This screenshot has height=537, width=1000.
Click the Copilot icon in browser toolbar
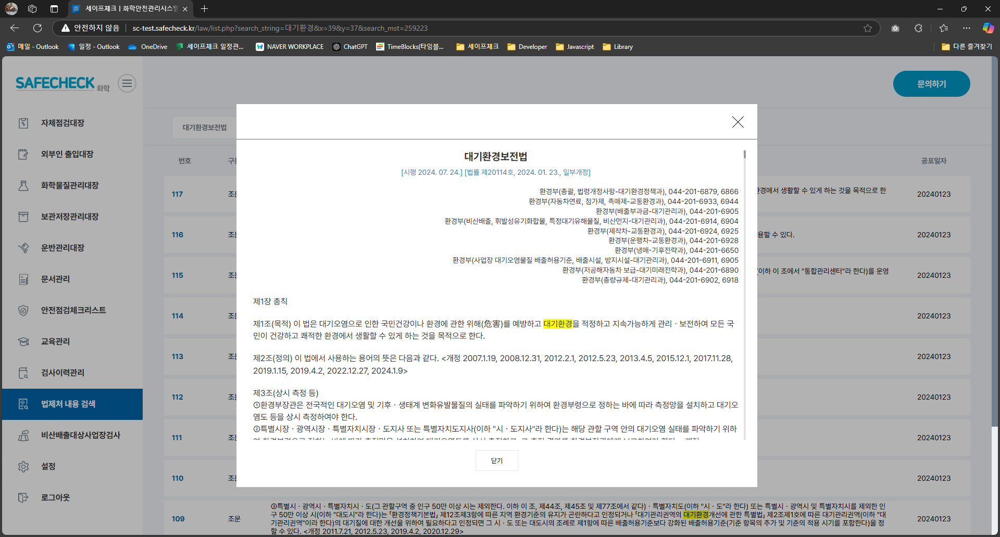988,28
